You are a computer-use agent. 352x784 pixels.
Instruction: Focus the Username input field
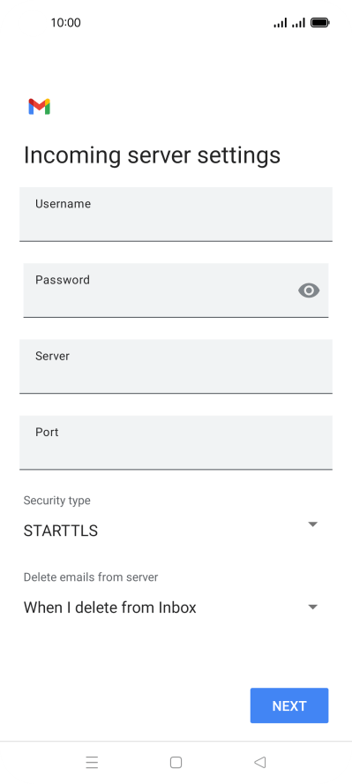click(x=176, y=215)
